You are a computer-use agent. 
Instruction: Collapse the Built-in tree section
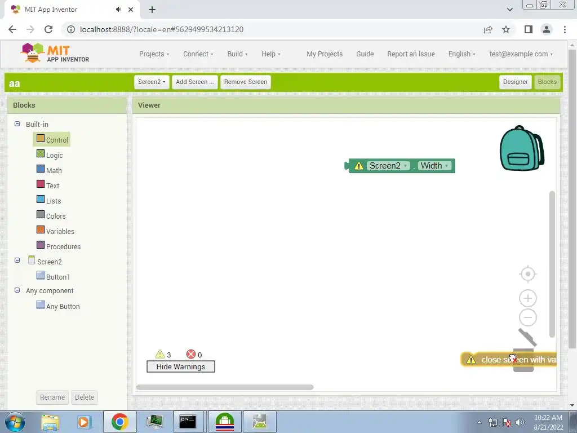[17, 123]
